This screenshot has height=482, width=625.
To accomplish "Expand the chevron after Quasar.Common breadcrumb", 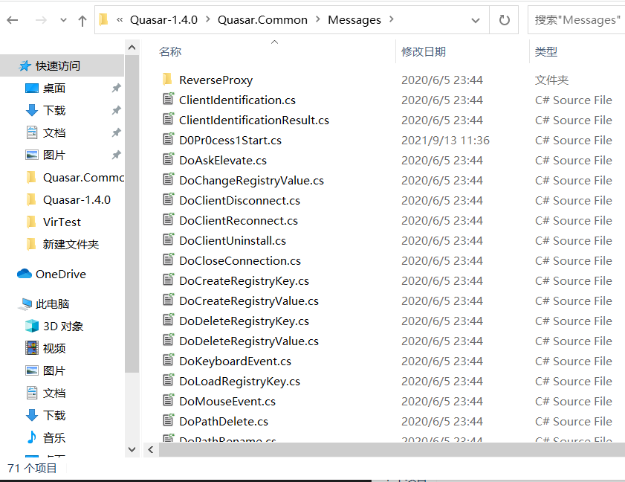I will 318,19.
